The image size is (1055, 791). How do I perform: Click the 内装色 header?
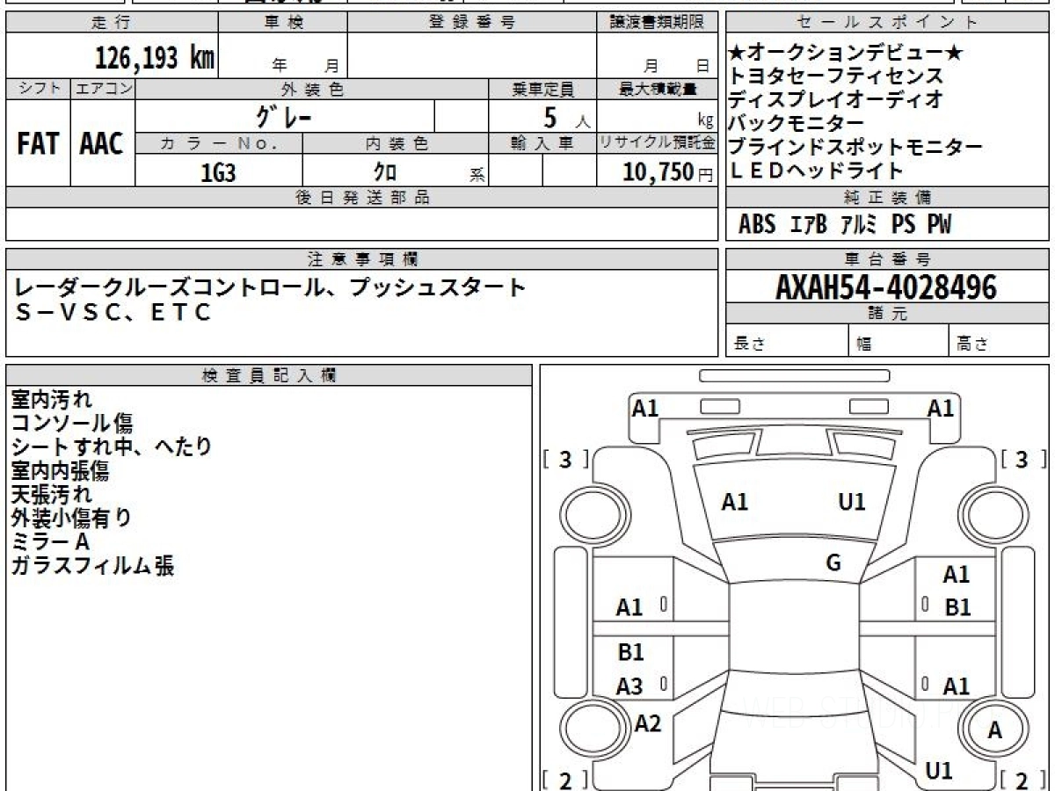[x=396, y=145]
